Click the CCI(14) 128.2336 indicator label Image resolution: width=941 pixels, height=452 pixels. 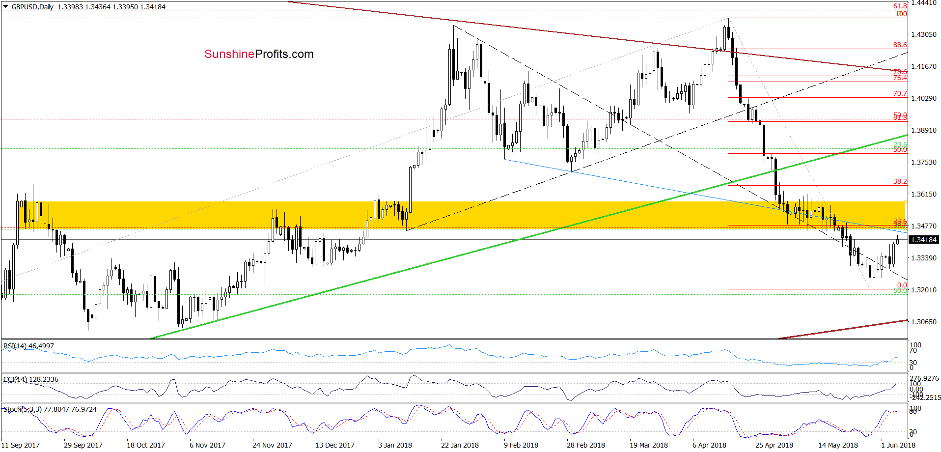coord(30,379)
